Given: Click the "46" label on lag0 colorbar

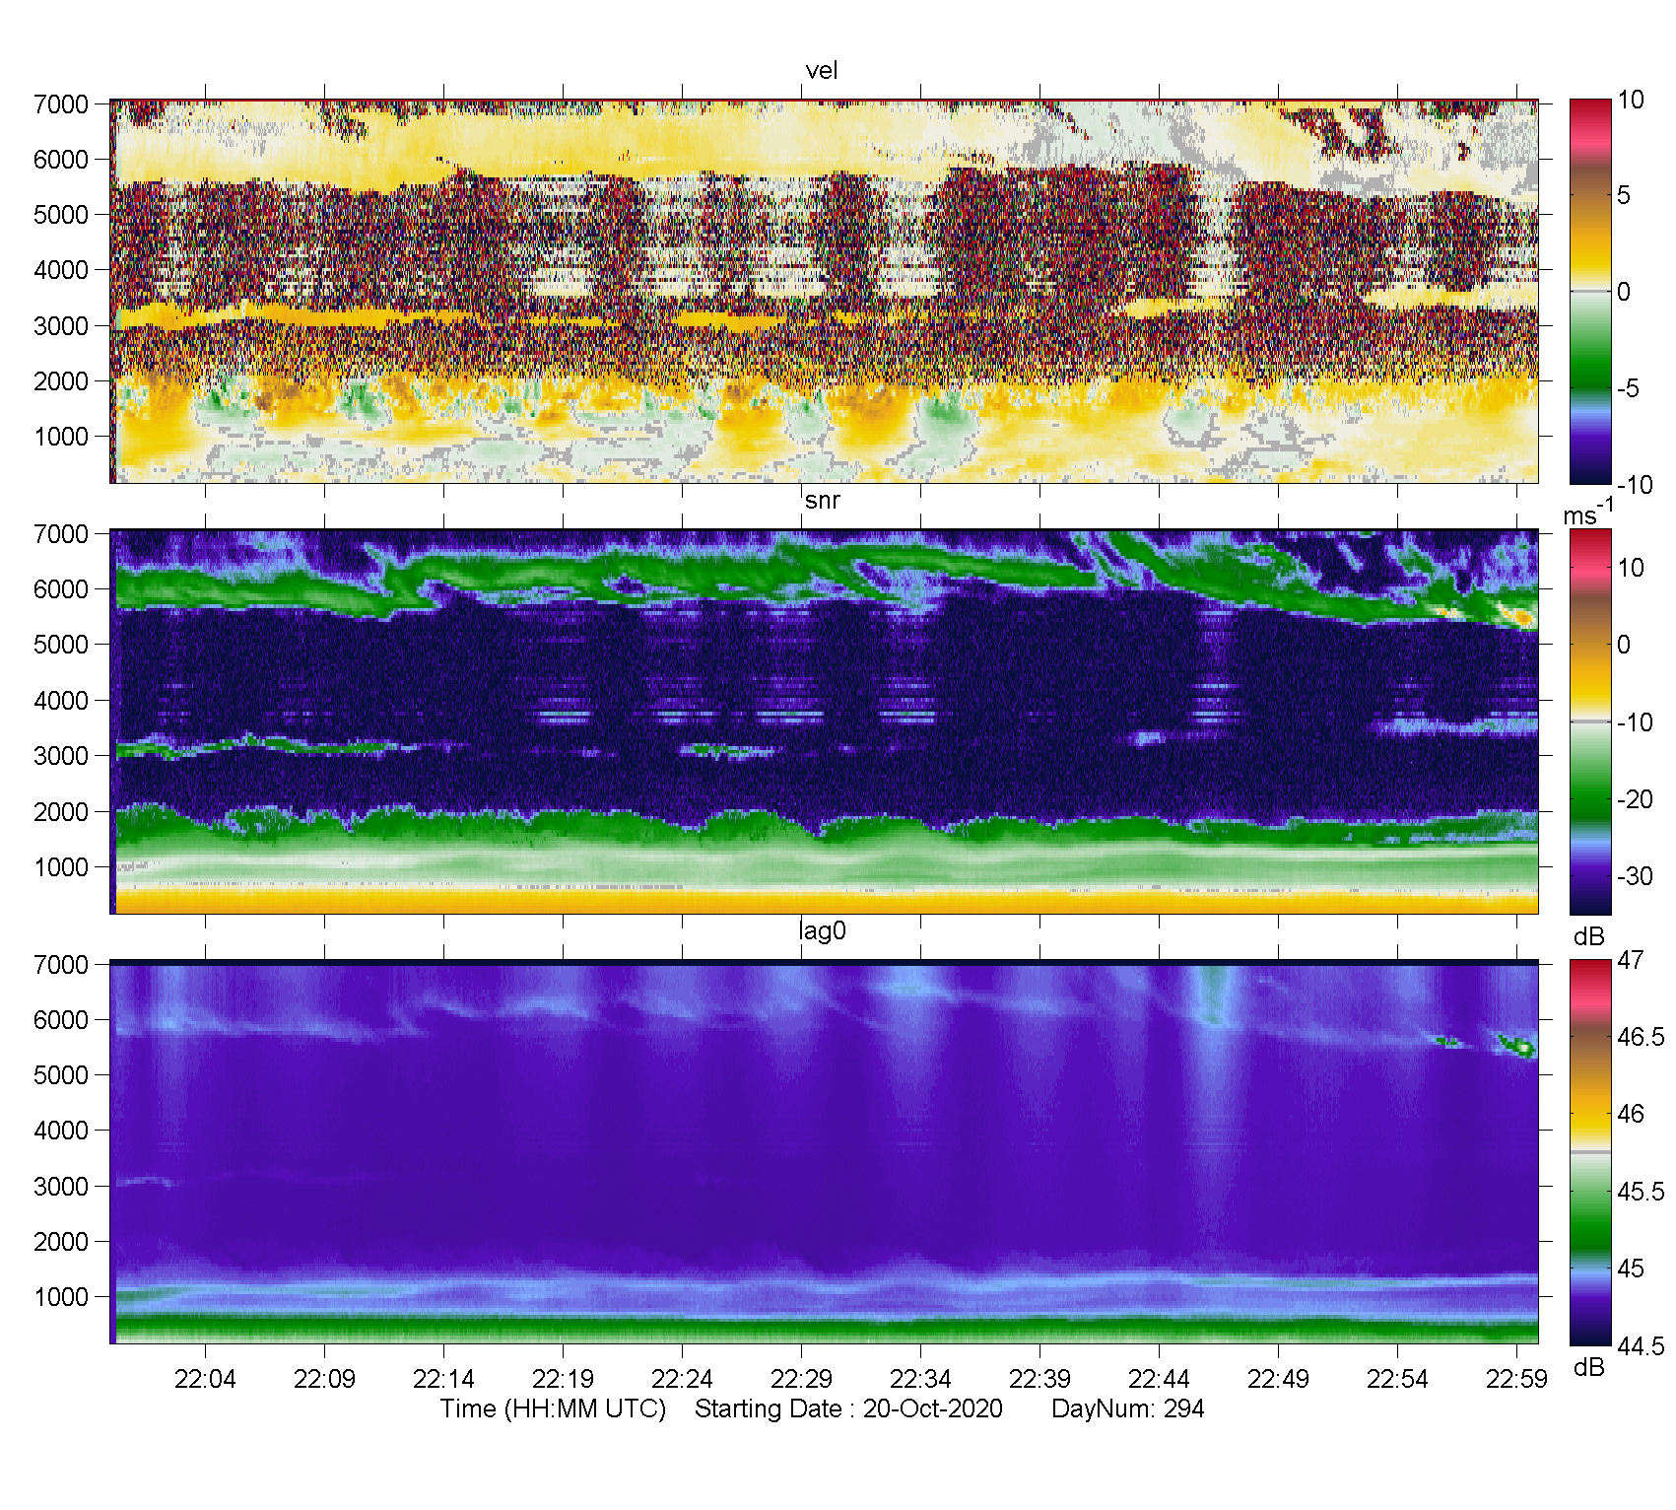Looking at the screenshot, I should (1631, 1114).
